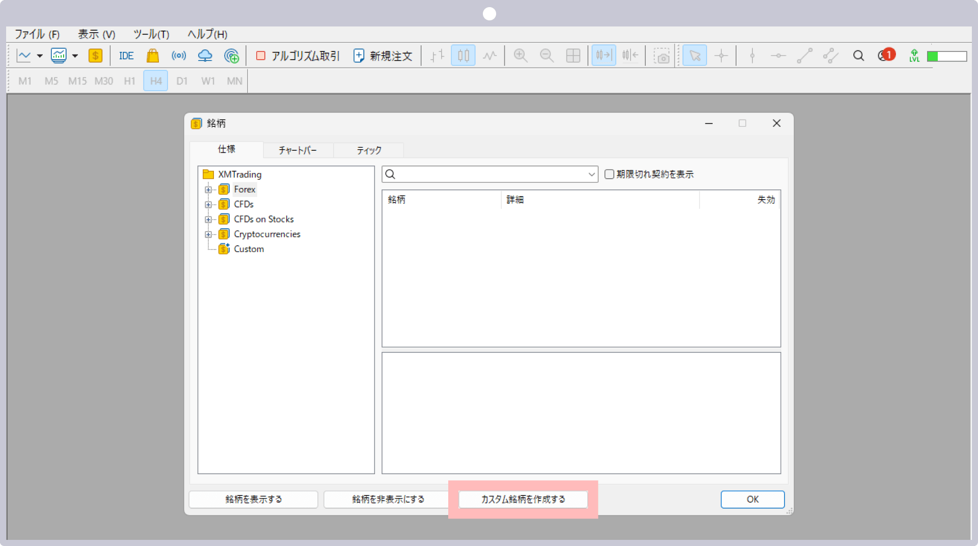The height and width of the screenshot is (546, 978).
Task: Enable 期限切れ契約を表示 checkbox
Action: pos(609,174)
